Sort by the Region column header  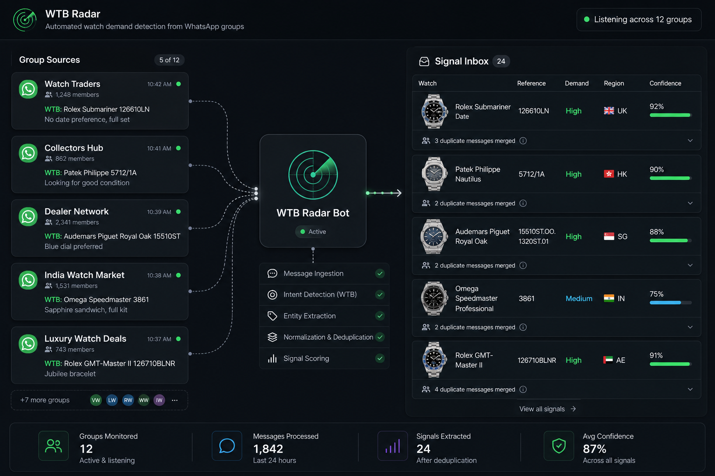point(614,83)
